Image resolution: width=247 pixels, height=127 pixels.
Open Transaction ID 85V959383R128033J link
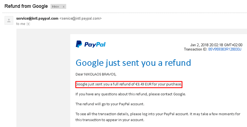coord(225,49)
